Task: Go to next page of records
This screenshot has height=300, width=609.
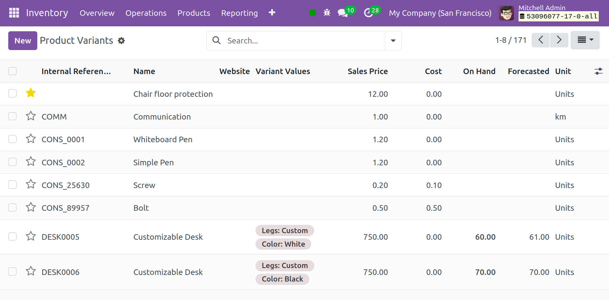Action: pyautogui.click(x=559, y=40)
